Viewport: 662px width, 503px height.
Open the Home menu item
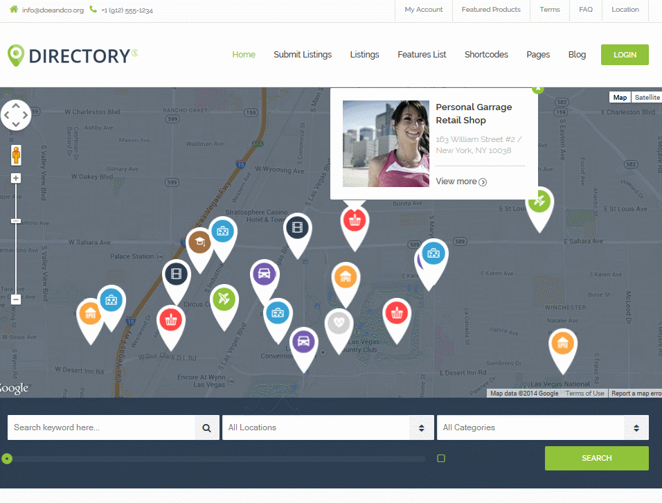(244, 55)
